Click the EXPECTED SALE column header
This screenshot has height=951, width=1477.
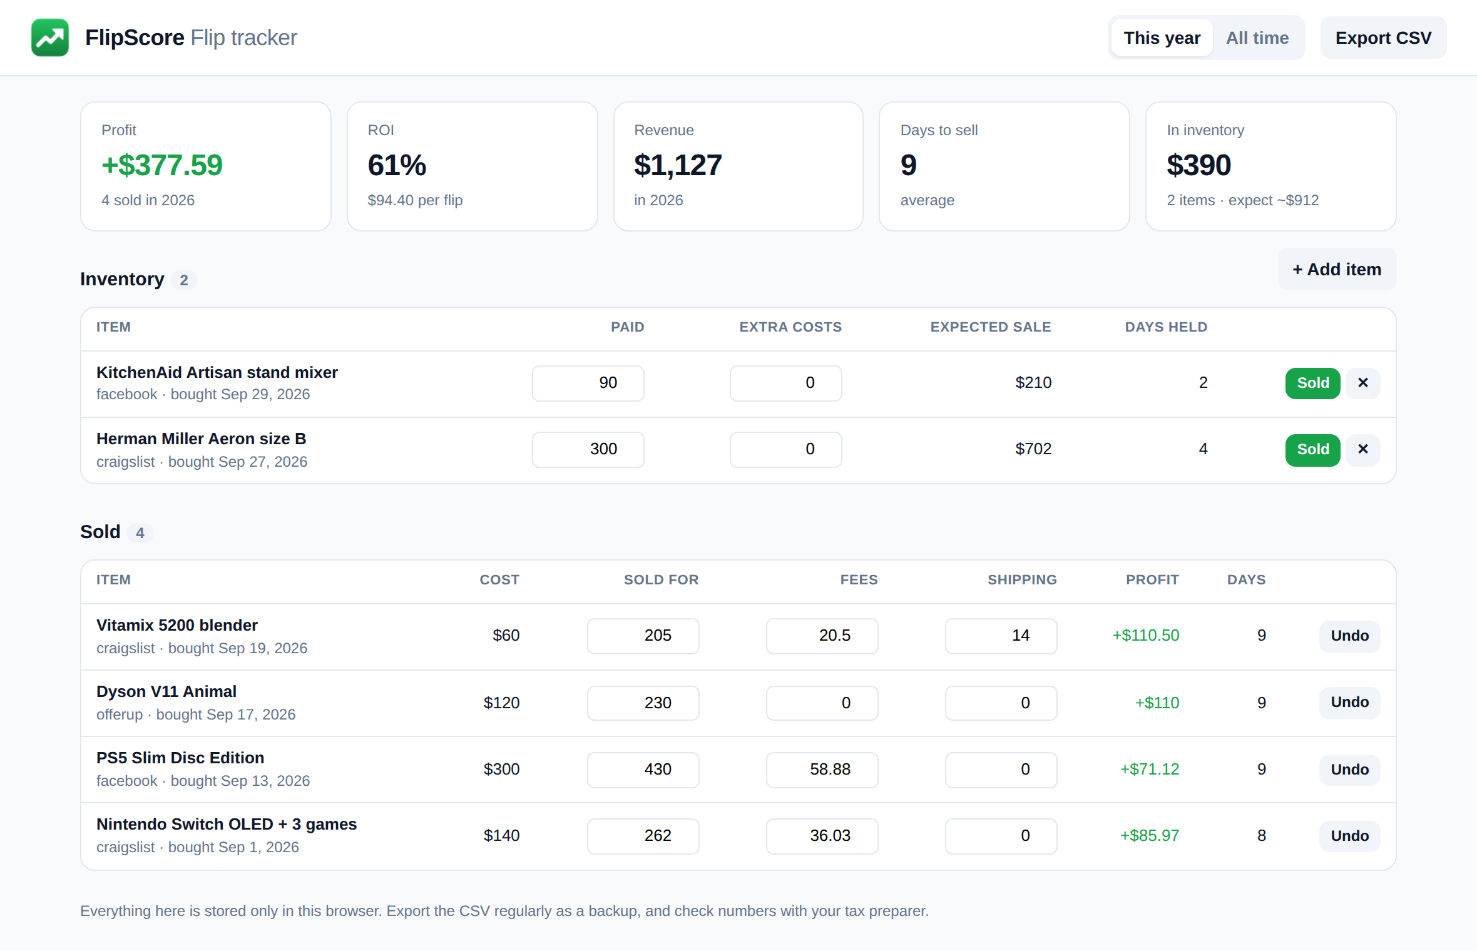click(991, 327)
